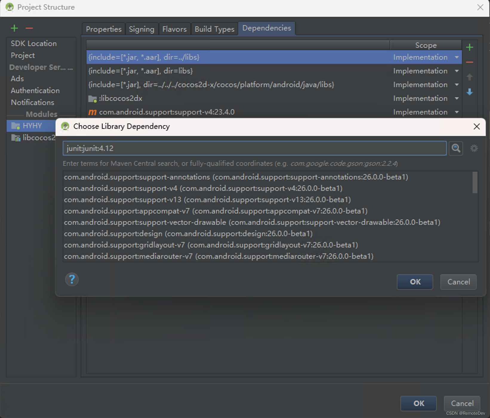
Task: Click the loading spinner icon
Action: (x=474, y=148)
